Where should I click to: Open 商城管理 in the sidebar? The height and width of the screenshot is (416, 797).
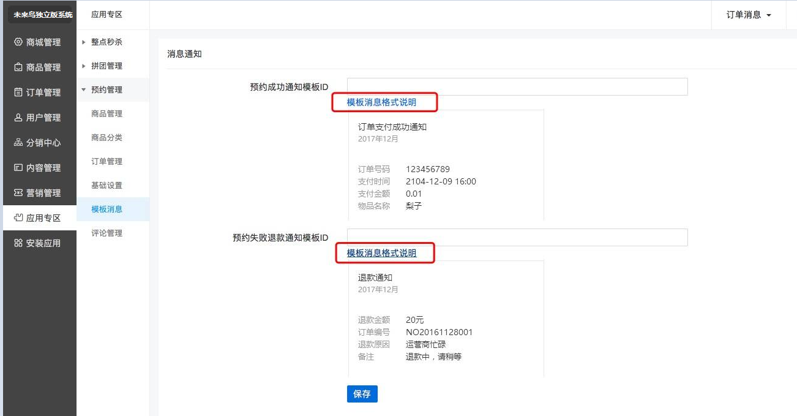39,42
